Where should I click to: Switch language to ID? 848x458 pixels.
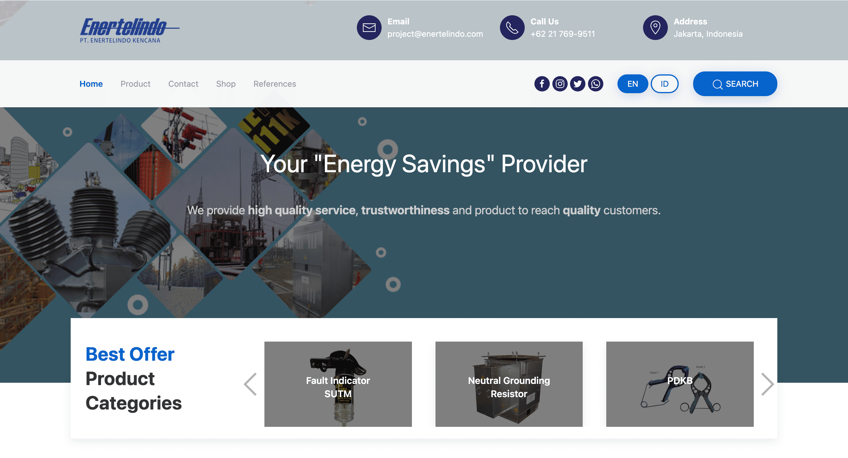coord(664,84)
